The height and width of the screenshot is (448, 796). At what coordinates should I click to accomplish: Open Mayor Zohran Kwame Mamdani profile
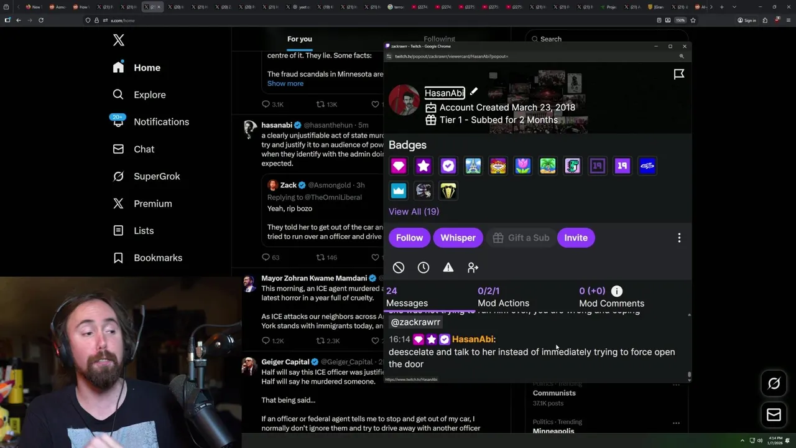click(314, 278)
